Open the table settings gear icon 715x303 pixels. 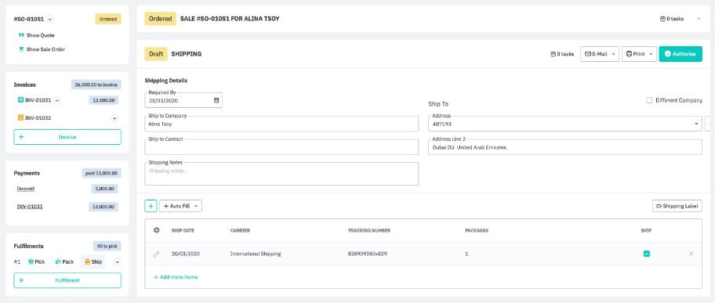point(157,230)
